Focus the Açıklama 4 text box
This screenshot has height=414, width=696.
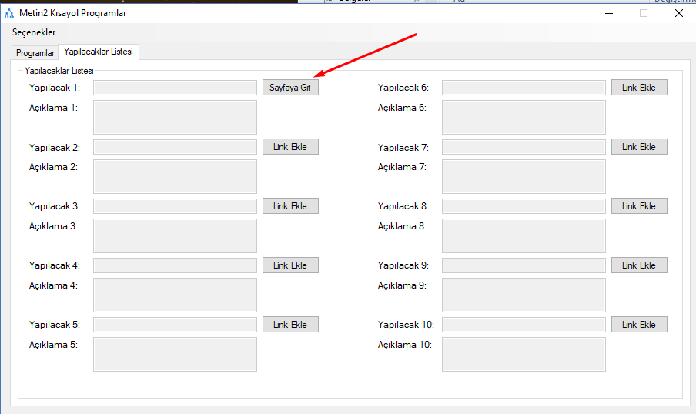175,295
